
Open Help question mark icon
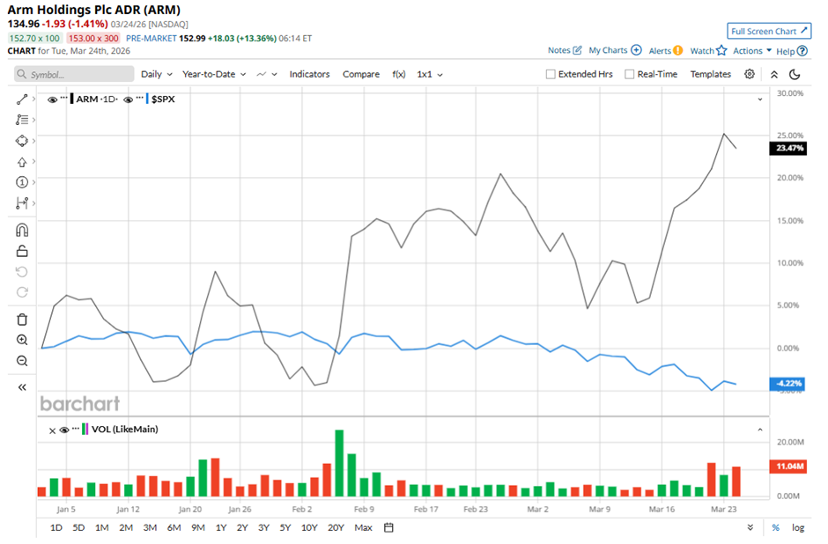(802, 51)
